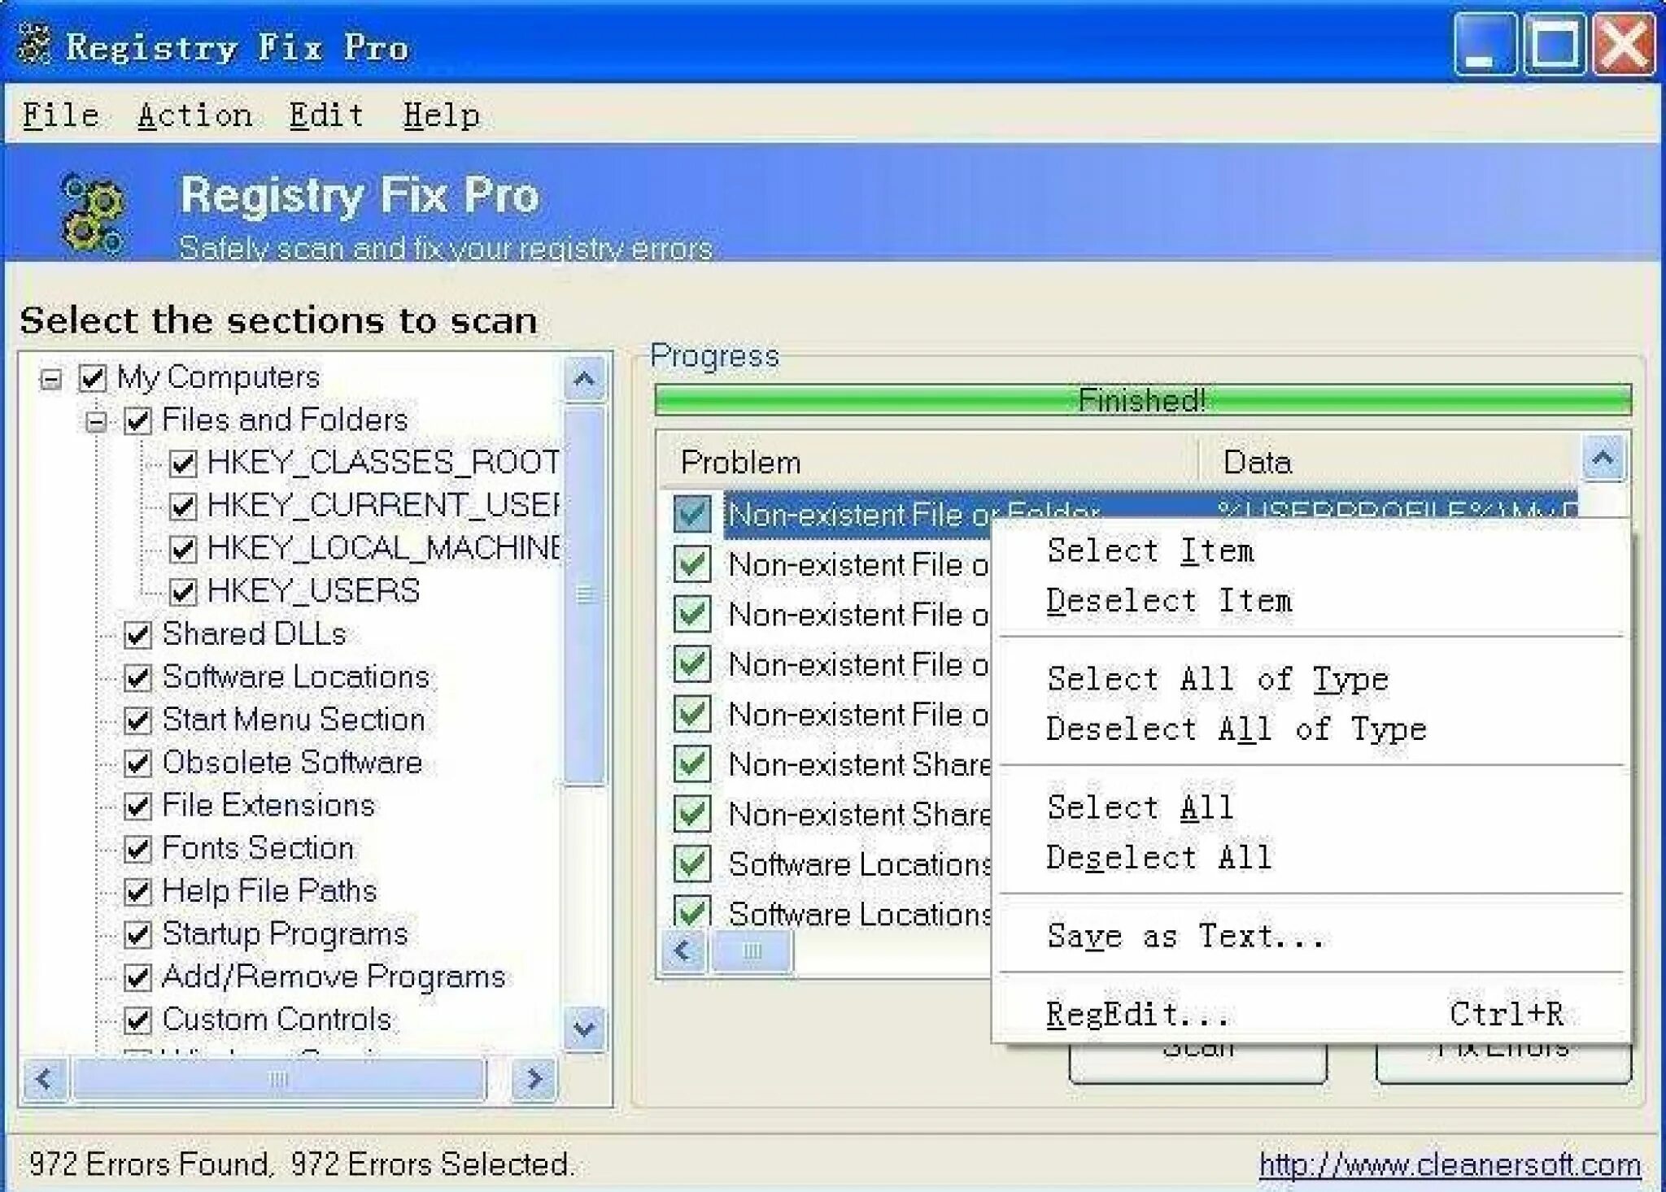Click the Registry Fix Pro gears logo

point(92,213)
